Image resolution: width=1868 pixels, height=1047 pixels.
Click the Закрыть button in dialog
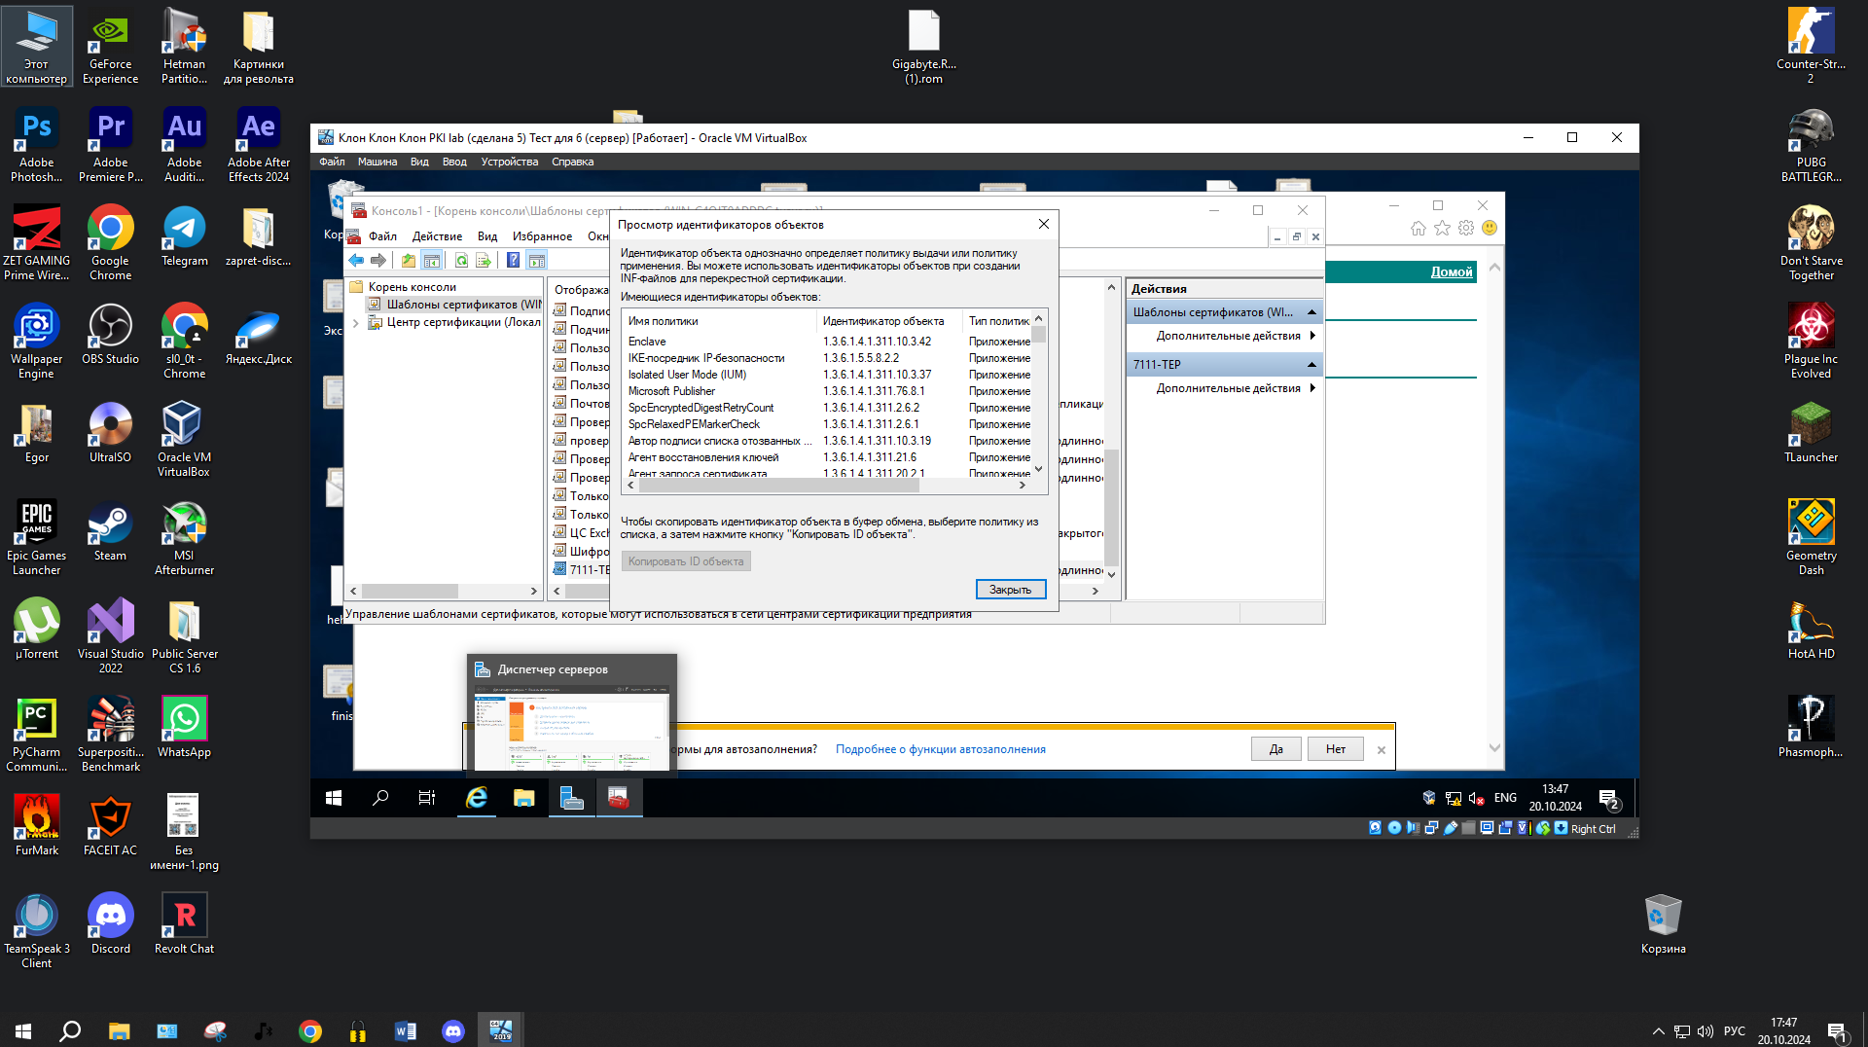coord(1010,590)
